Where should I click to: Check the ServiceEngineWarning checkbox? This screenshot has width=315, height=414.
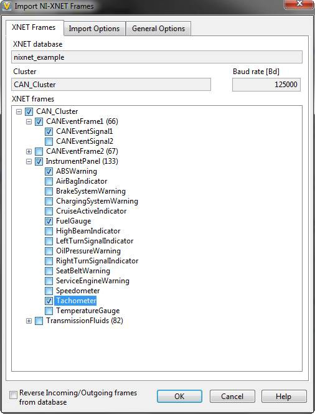49,281
